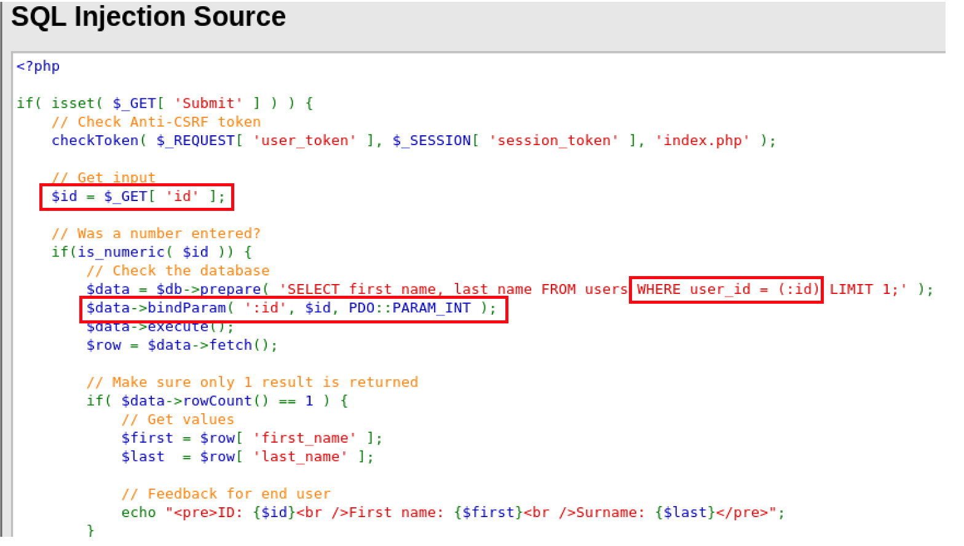Click the highlighted $id = $_GET['id'] line

point(137,197)
